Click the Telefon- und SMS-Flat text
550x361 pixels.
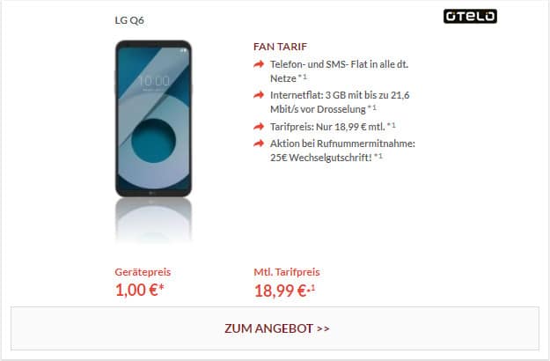point(339,71)
